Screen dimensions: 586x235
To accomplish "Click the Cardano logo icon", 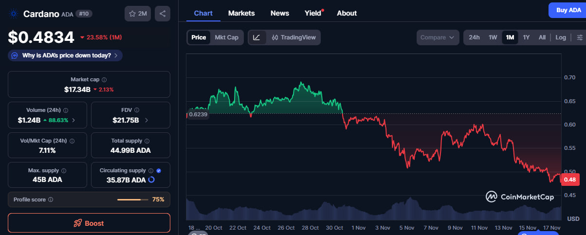I will click(13, 14).
